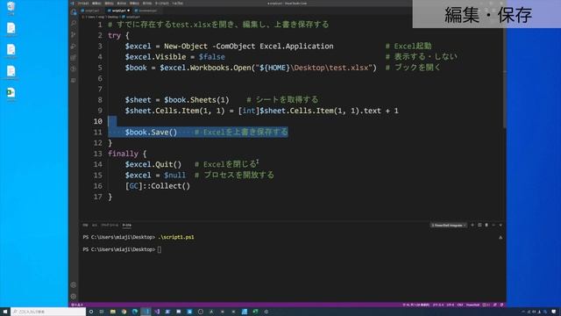The image size is (561, 316).
Task: Create a new terminal with plus icon
Action: click(x=472, y=225)
